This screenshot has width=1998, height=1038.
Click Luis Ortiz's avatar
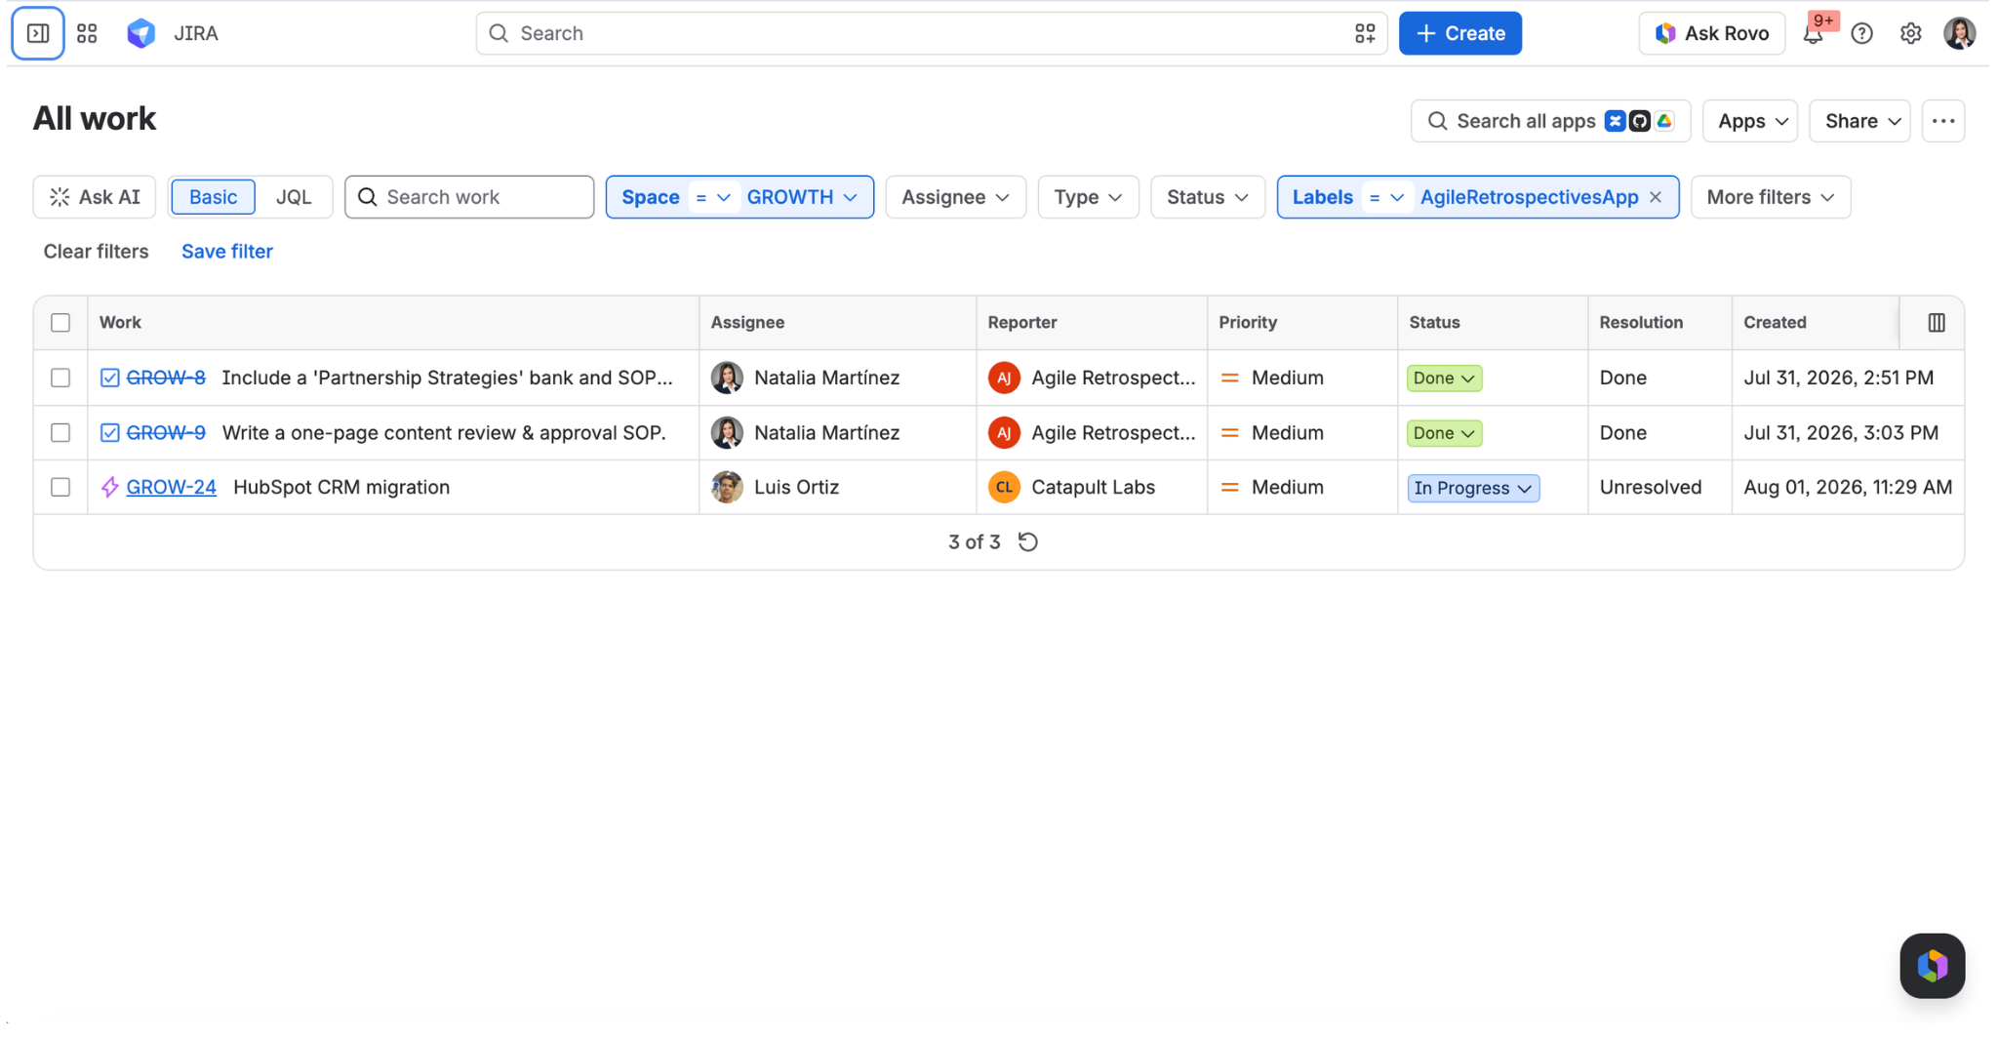click(727, 487)
